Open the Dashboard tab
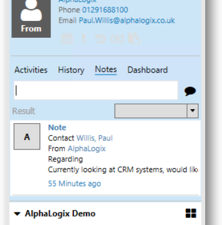Viewport: 222px width, 225px height. pyautogui.click(x=148, y=70)
